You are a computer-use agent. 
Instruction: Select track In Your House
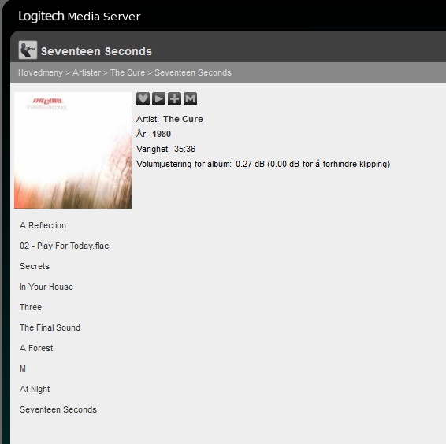tap(46, 287)
